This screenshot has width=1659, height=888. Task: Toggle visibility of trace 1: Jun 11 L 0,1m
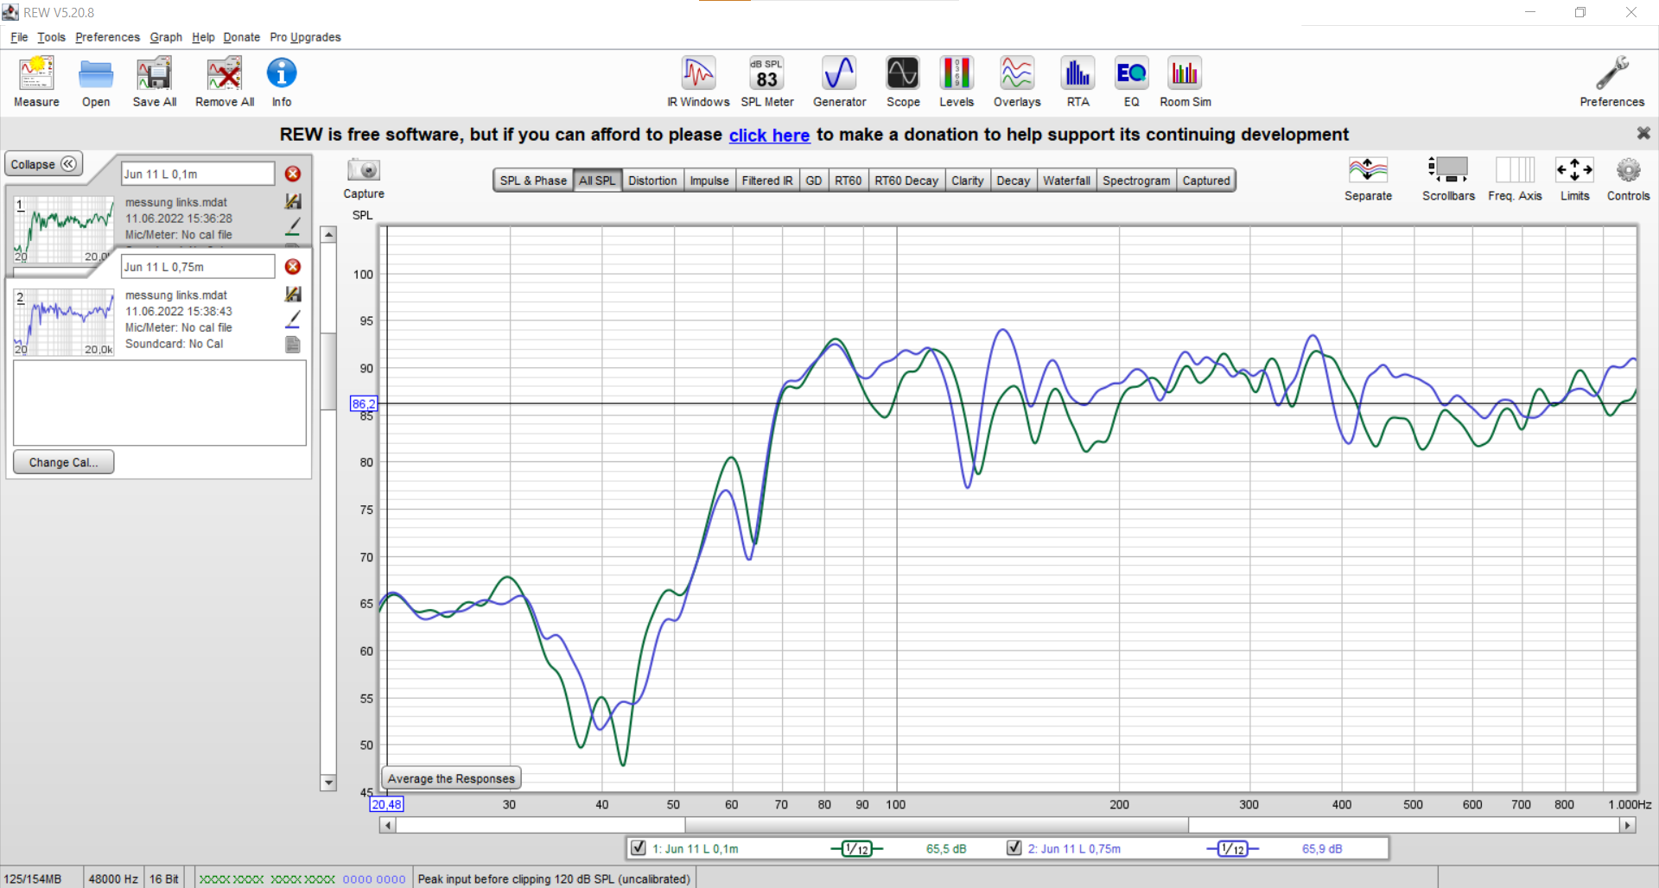pos(639,848)
